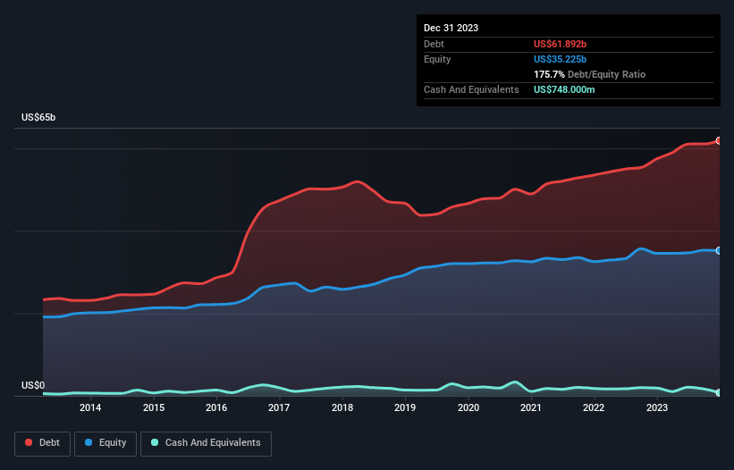This screenshot has height=470, width=734.
Task: Select the 2016 x-axis label
Action: coord(216,407)
